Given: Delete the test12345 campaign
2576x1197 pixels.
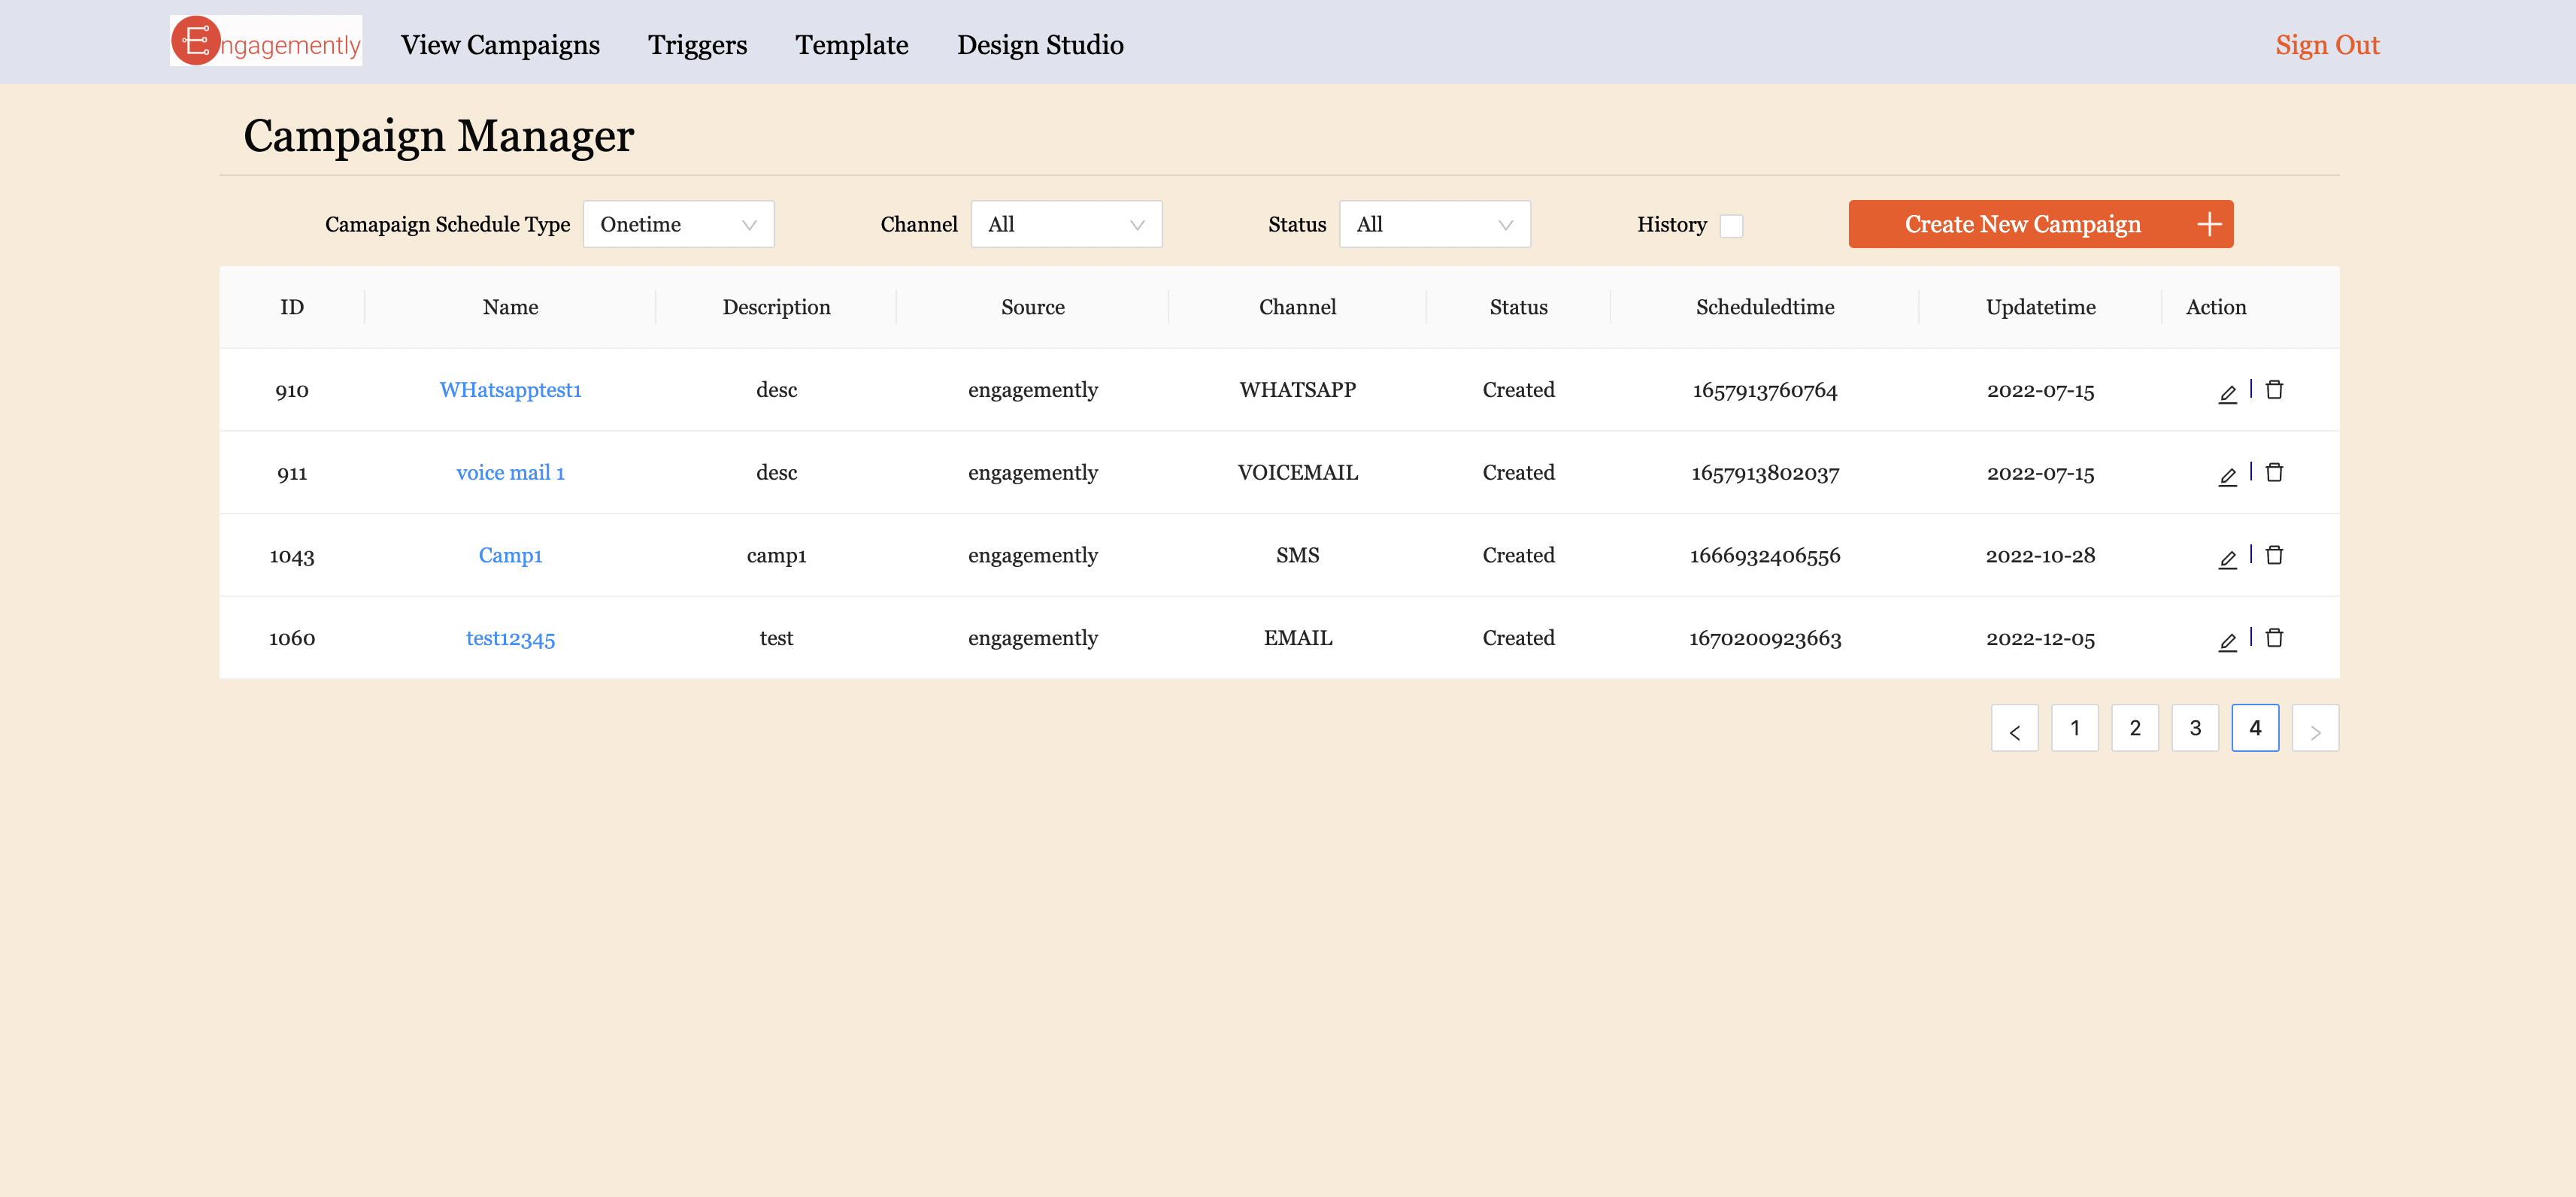Looking at the screenshot, I should (x=2274, y=638).
